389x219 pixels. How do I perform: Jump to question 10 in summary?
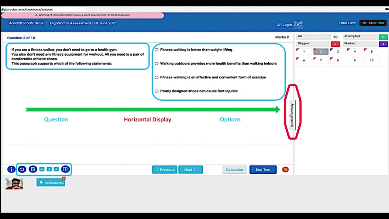(372, 61)
